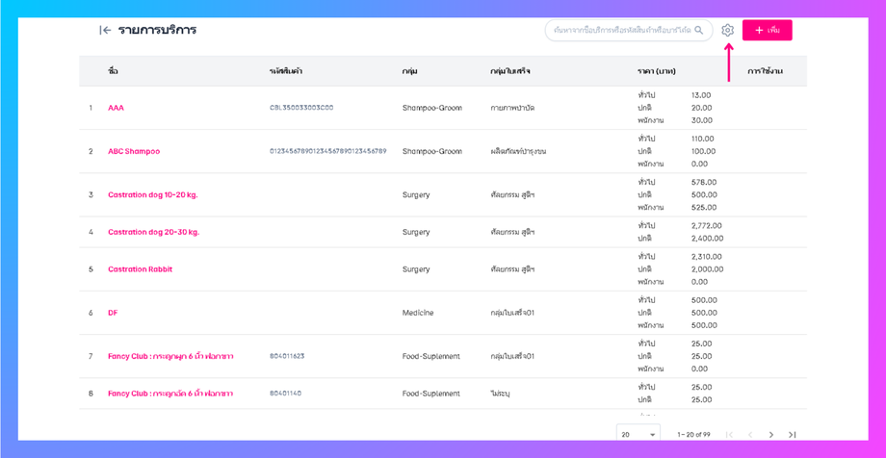Collapse sidebar with back arrow icon
The image size is (886, 458).
105,31
